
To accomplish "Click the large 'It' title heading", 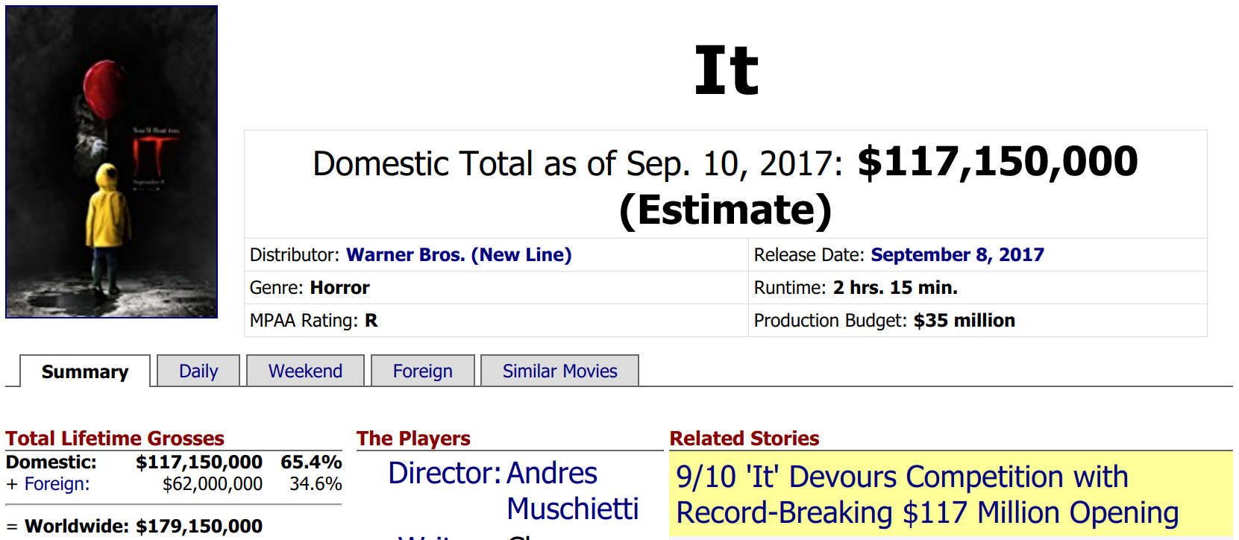I will (x=726, y=71).
